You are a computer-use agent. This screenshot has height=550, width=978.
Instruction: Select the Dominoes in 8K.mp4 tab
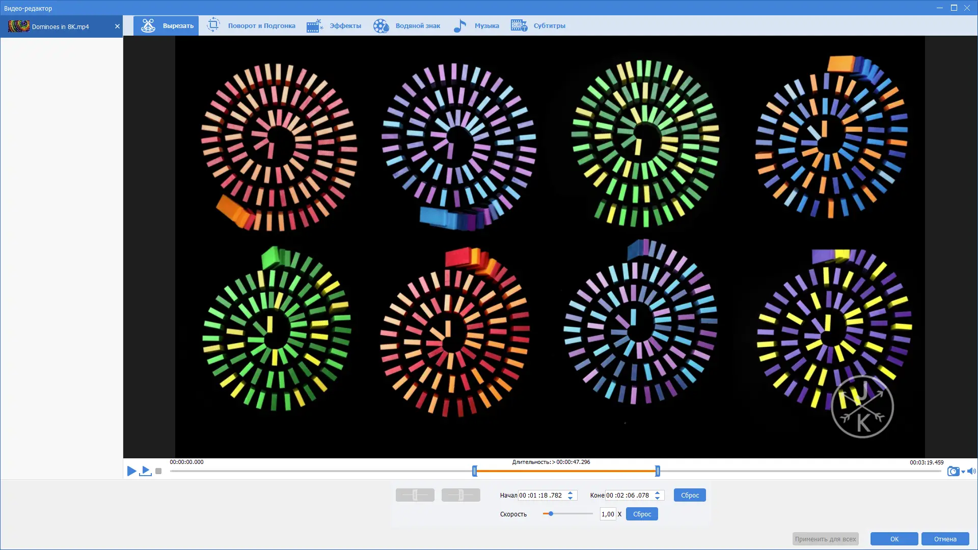(60, 26)
